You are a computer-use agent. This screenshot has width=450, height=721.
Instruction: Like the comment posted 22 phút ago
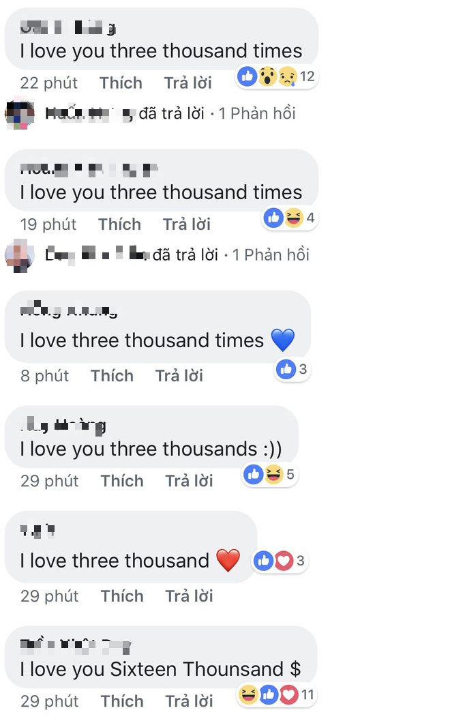tap(121, 83)
